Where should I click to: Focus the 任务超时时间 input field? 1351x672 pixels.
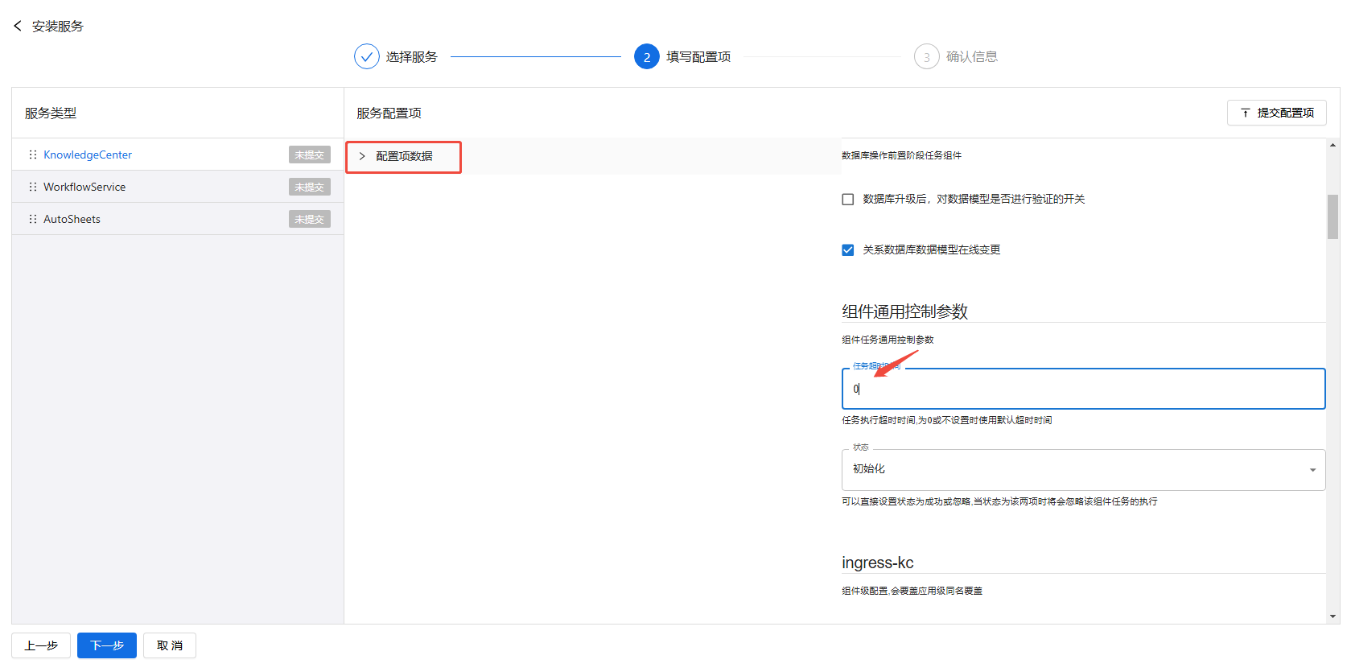click(1083, 389)
